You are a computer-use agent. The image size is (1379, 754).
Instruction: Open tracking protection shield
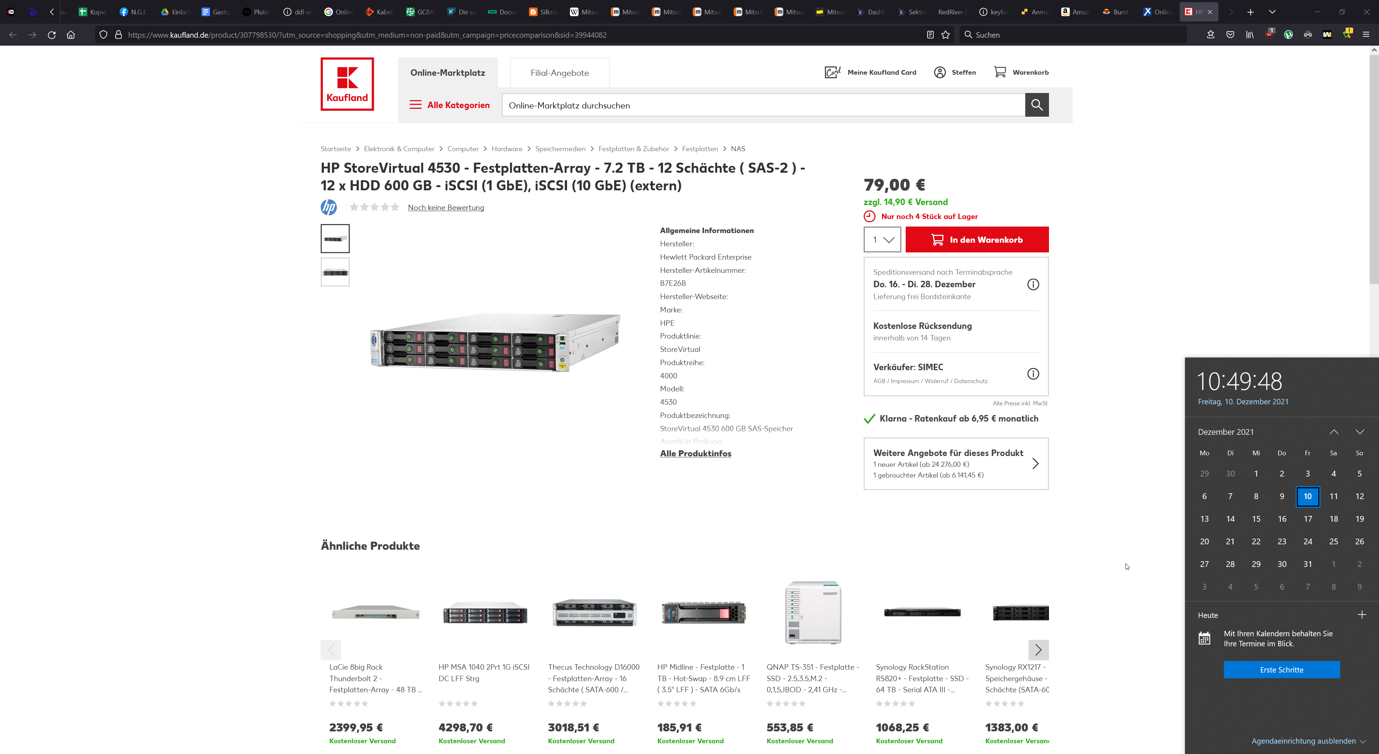[103, 35]
